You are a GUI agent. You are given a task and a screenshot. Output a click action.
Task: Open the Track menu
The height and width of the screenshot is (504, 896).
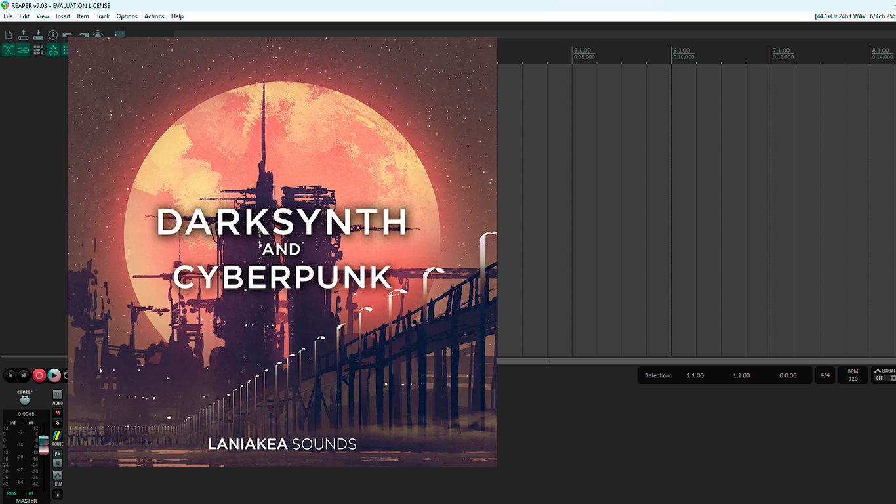103,16
